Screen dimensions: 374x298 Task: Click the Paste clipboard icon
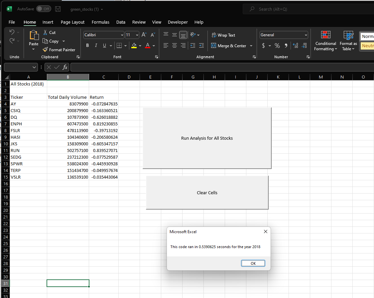coord(34,35)
